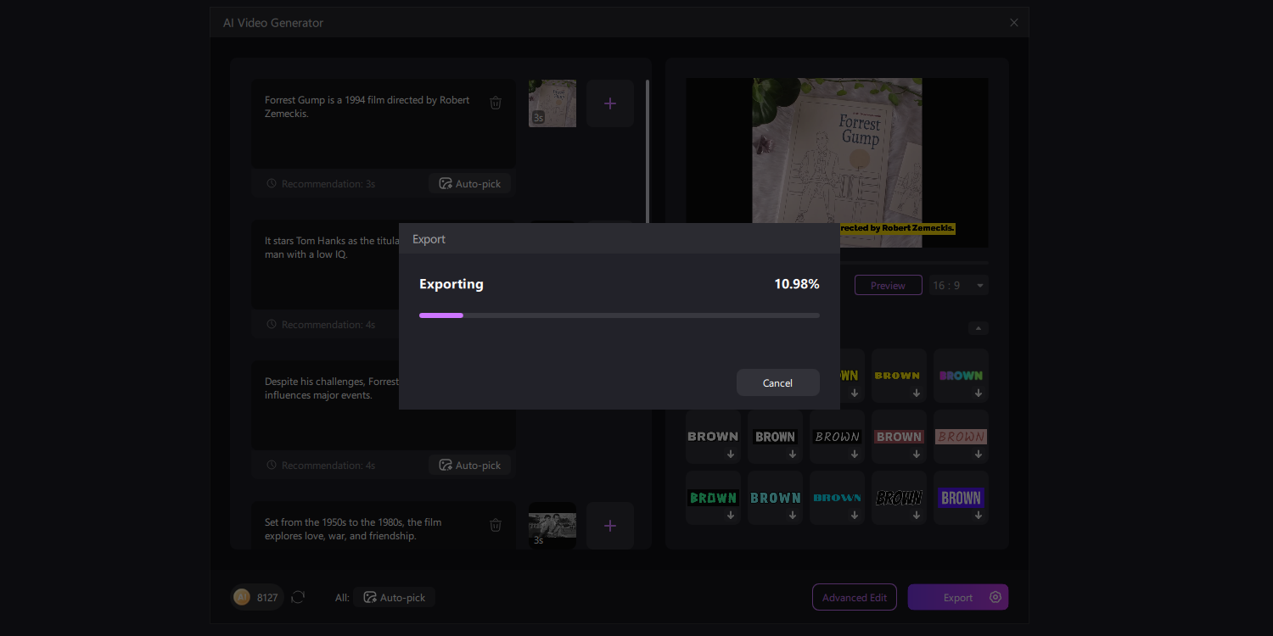Select the white-on-purple BROWN style

[x=961, y=498]
